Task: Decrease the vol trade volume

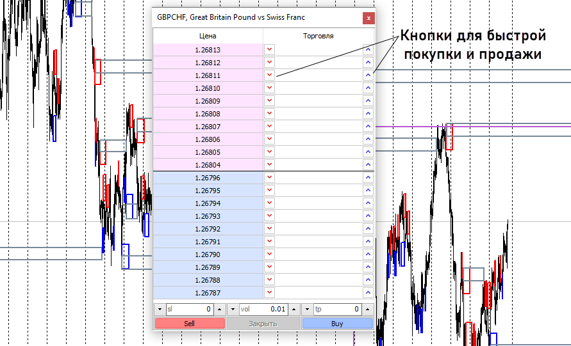Action: (233, 309)
